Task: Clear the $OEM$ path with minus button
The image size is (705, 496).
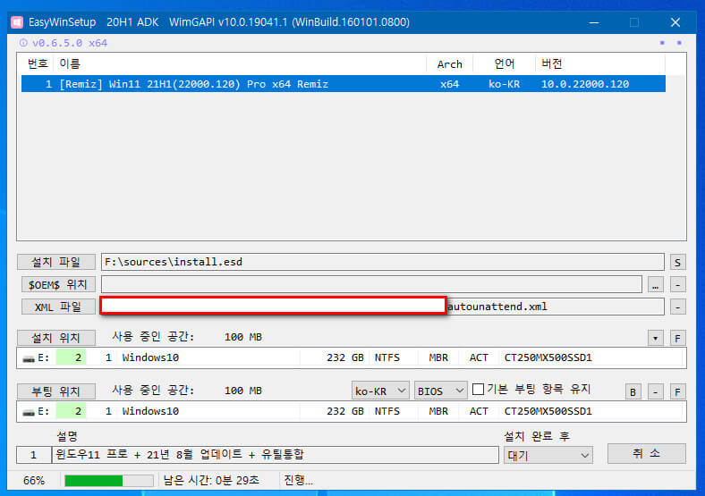Action: [x=677, y=284]
